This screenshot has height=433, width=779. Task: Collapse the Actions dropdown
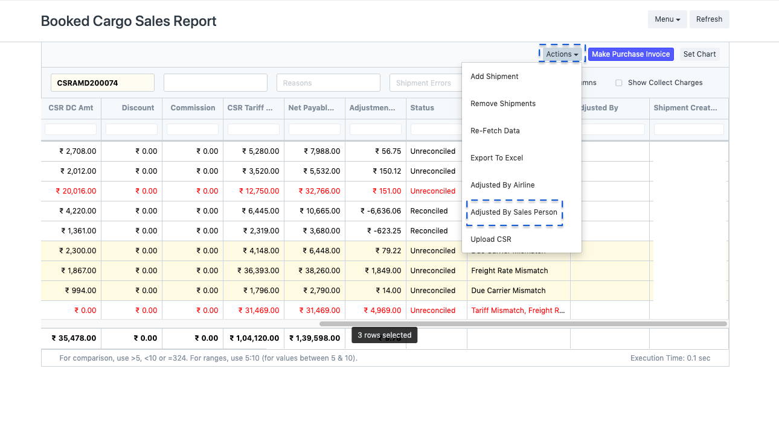tap(562, 54)
